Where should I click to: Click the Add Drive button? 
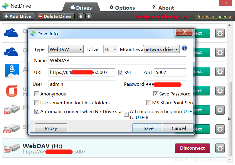pyautogui.click(x=19, y=16)
